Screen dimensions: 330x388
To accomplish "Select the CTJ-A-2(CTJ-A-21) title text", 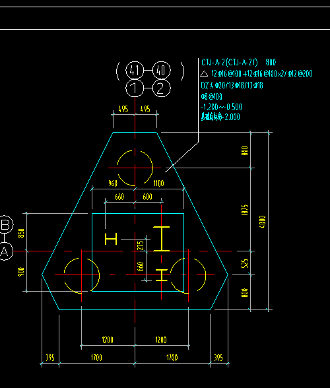I will 230,62.
